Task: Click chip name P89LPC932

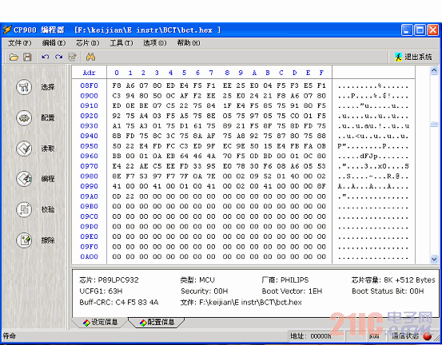Action: pos(118,280)
